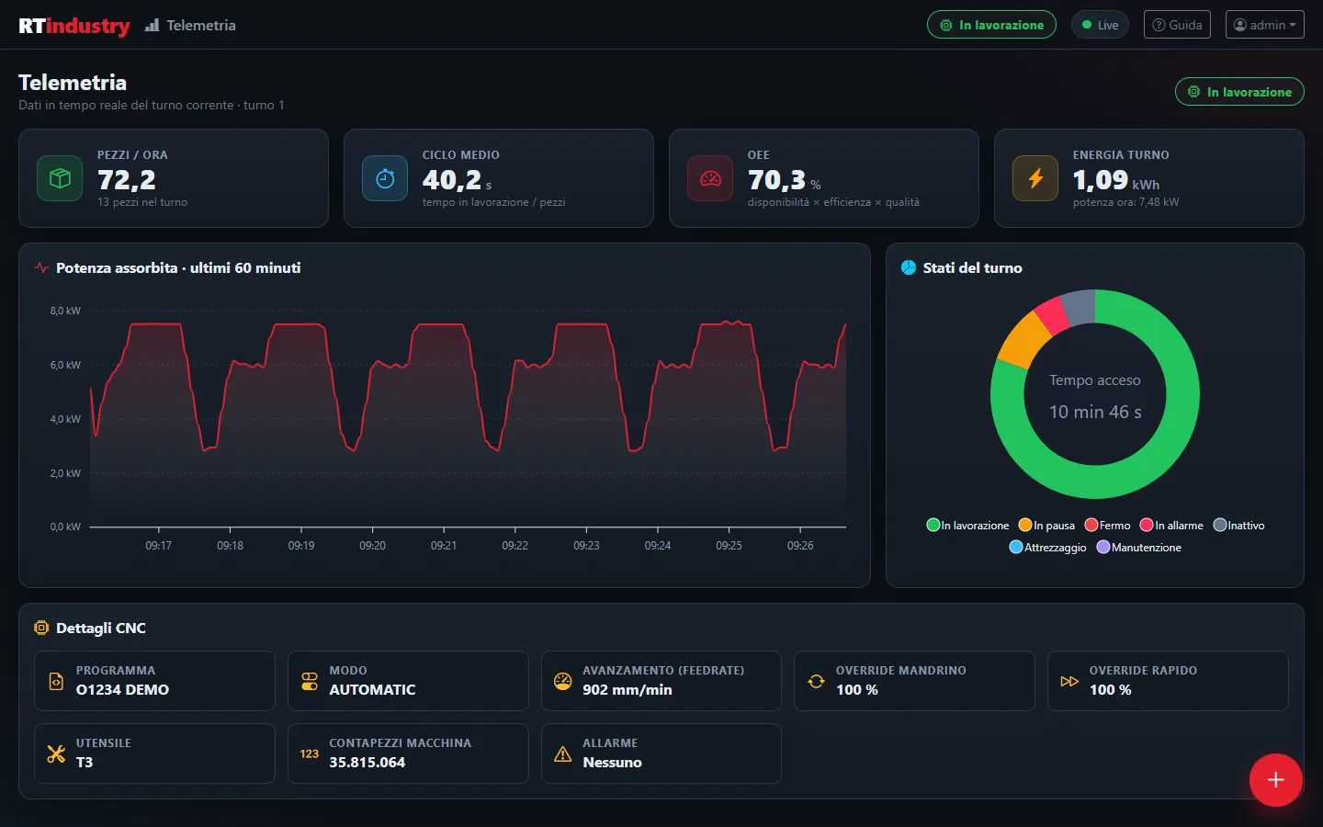Click the Telemetria bar chart icon
The height and width of the screenshot is (827, 1323).
pyautogui.click(x=152, y=25)
